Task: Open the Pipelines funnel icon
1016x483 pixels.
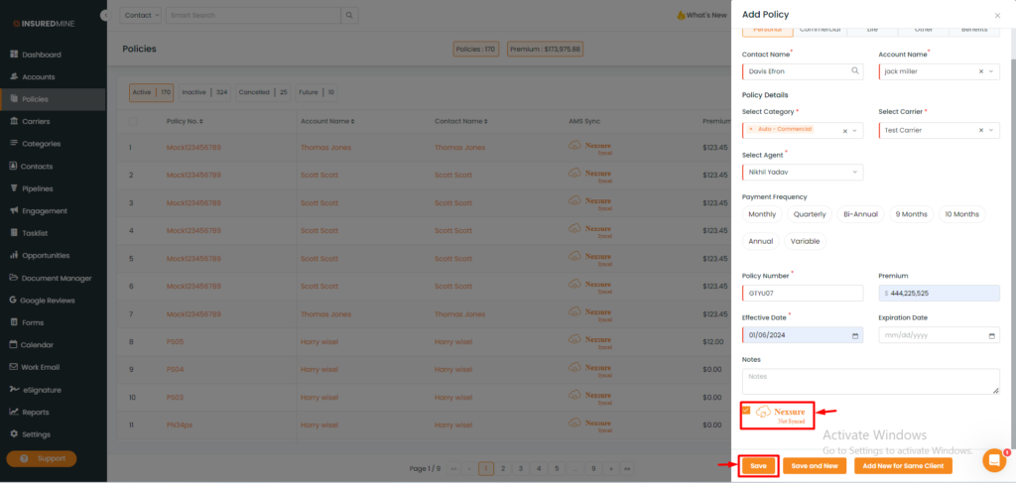Action: pyautogui.click(x=14, y=188)
